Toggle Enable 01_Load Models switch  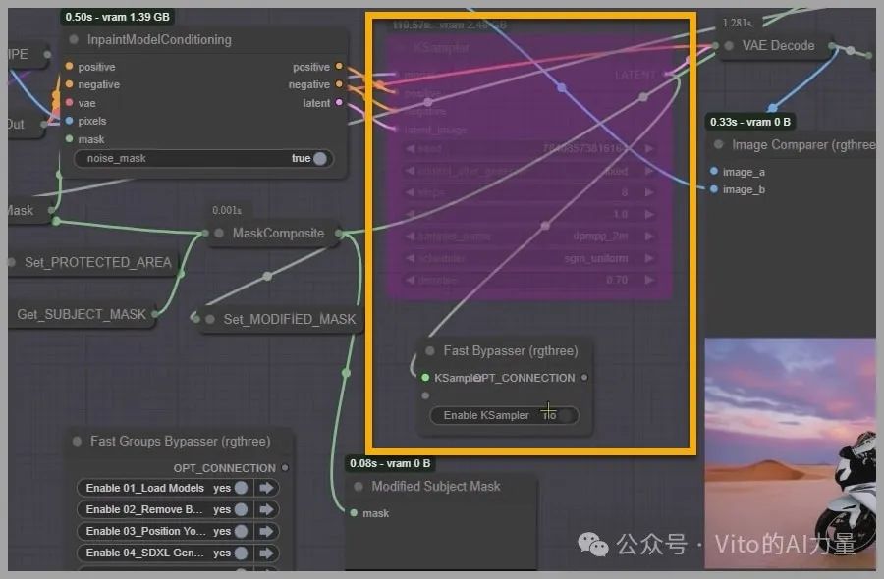pyautogui.click(x=241, y=488)
